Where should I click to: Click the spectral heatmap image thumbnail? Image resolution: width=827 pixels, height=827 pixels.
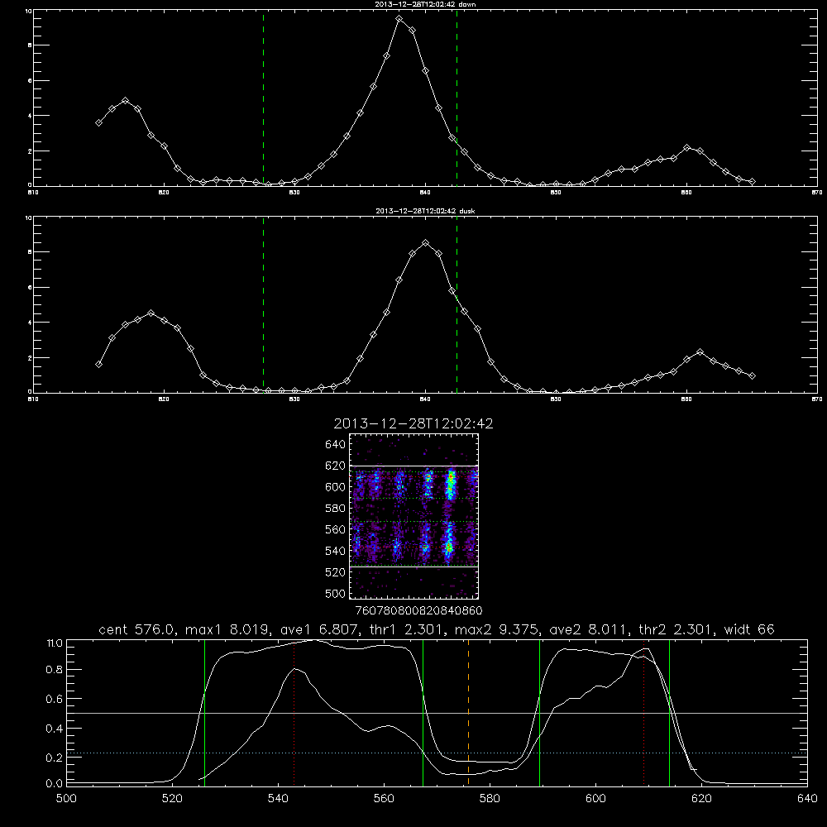click(x=413, y=516)
